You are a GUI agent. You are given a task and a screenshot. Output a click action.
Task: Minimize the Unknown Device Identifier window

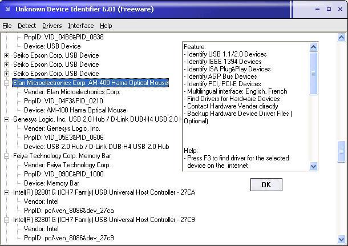point(317,9)
